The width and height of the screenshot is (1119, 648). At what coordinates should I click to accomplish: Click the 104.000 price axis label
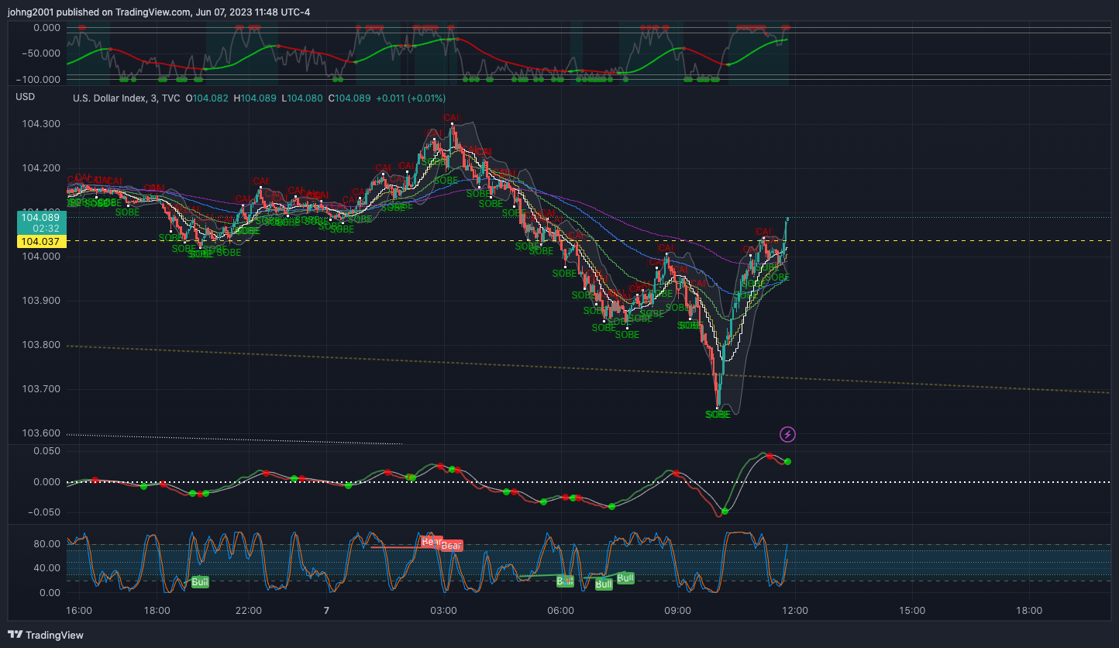coord(40,257)
